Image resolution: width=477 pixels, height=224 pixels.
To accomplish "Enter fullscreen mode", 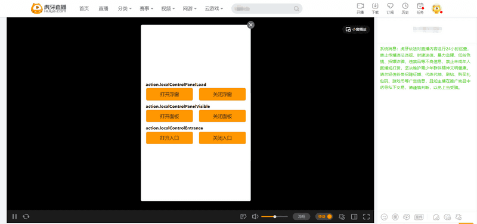I will coord(366,217).
